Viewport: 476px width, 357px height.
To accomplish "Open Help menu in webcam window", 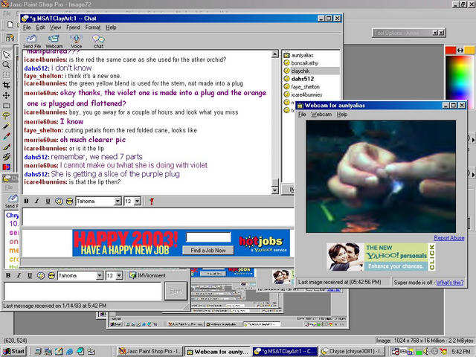I will [x=342, y=115].
